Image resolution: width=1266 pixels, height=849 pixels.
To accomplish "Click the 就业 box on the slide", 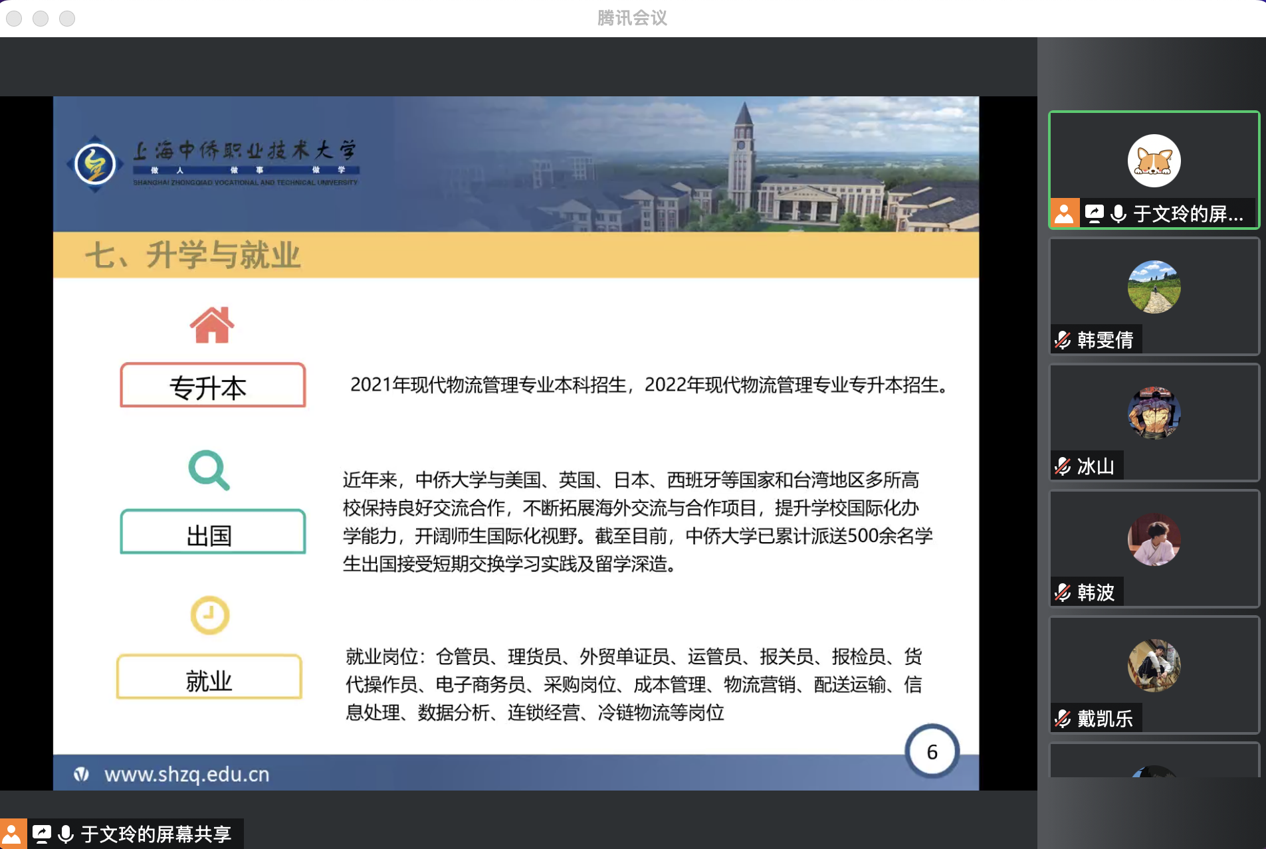I will click(209, 678).
